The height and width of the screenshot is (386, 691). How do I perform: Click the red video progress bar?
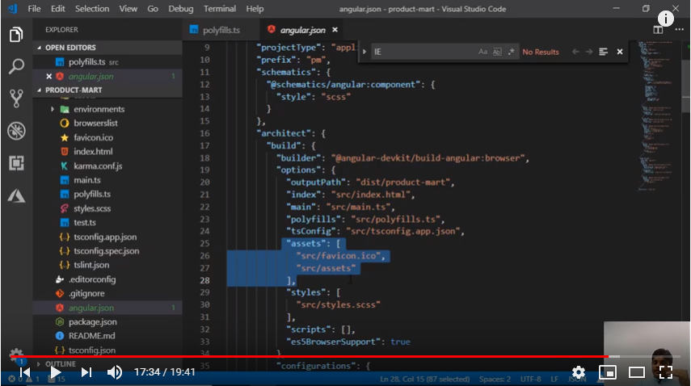323,356
